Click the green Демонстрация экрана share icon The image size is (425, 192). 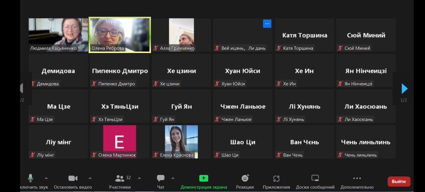(x=204, y=178)
